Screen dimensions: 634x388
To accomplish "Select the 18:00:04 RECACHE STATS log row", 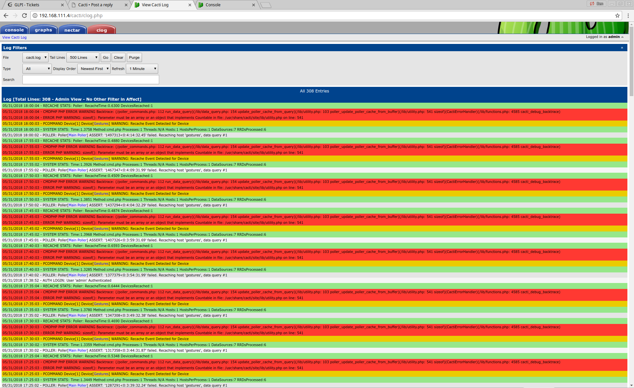I will point(314,106).
